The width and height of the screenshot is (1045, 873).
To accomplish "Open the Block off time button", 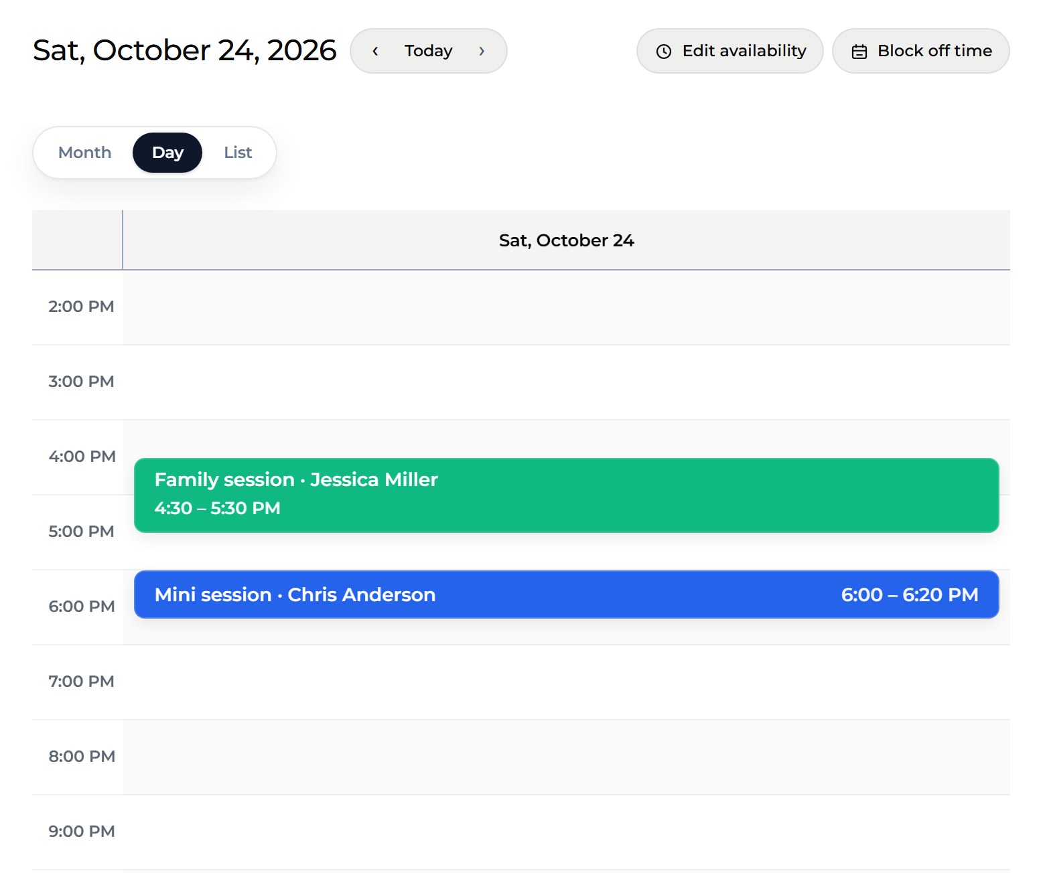I will coord(920,51).
